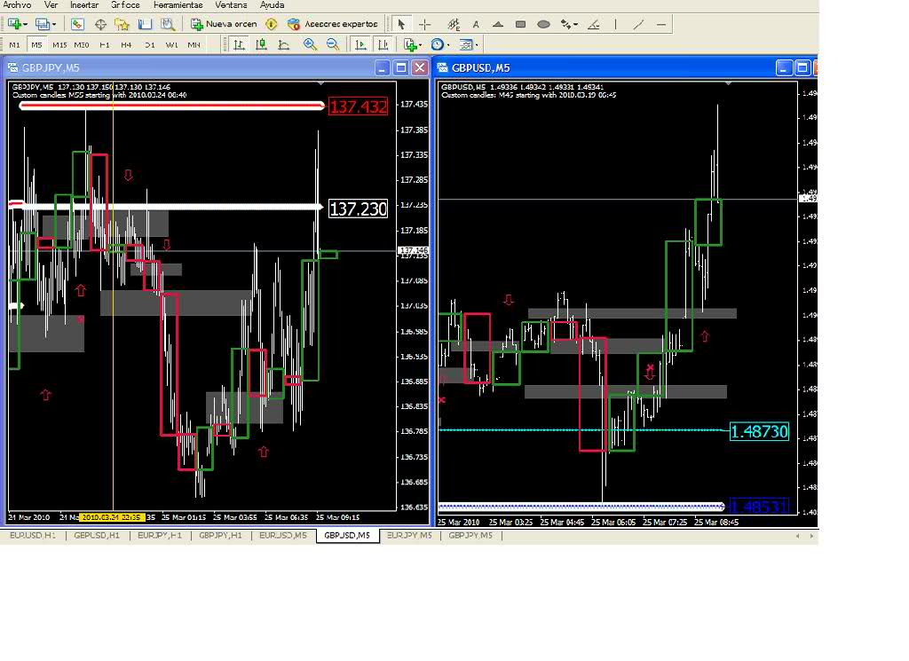909x661 pixels.
Task: Switch timeframe to M15
Action: (59, 44)
